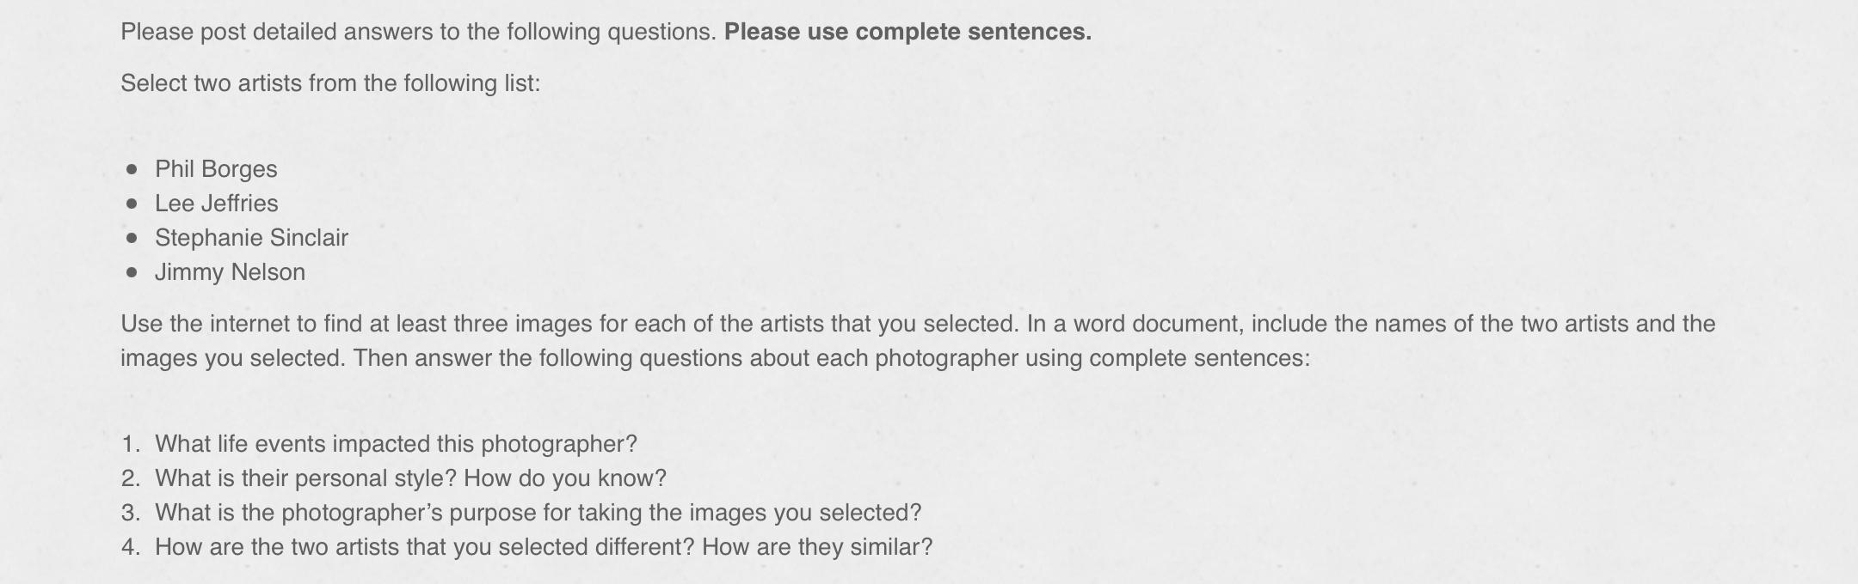The image size is (1858, 584).
Task: Click the bullet before Stephanie Sinclair
Action: (x=132, y=238)
